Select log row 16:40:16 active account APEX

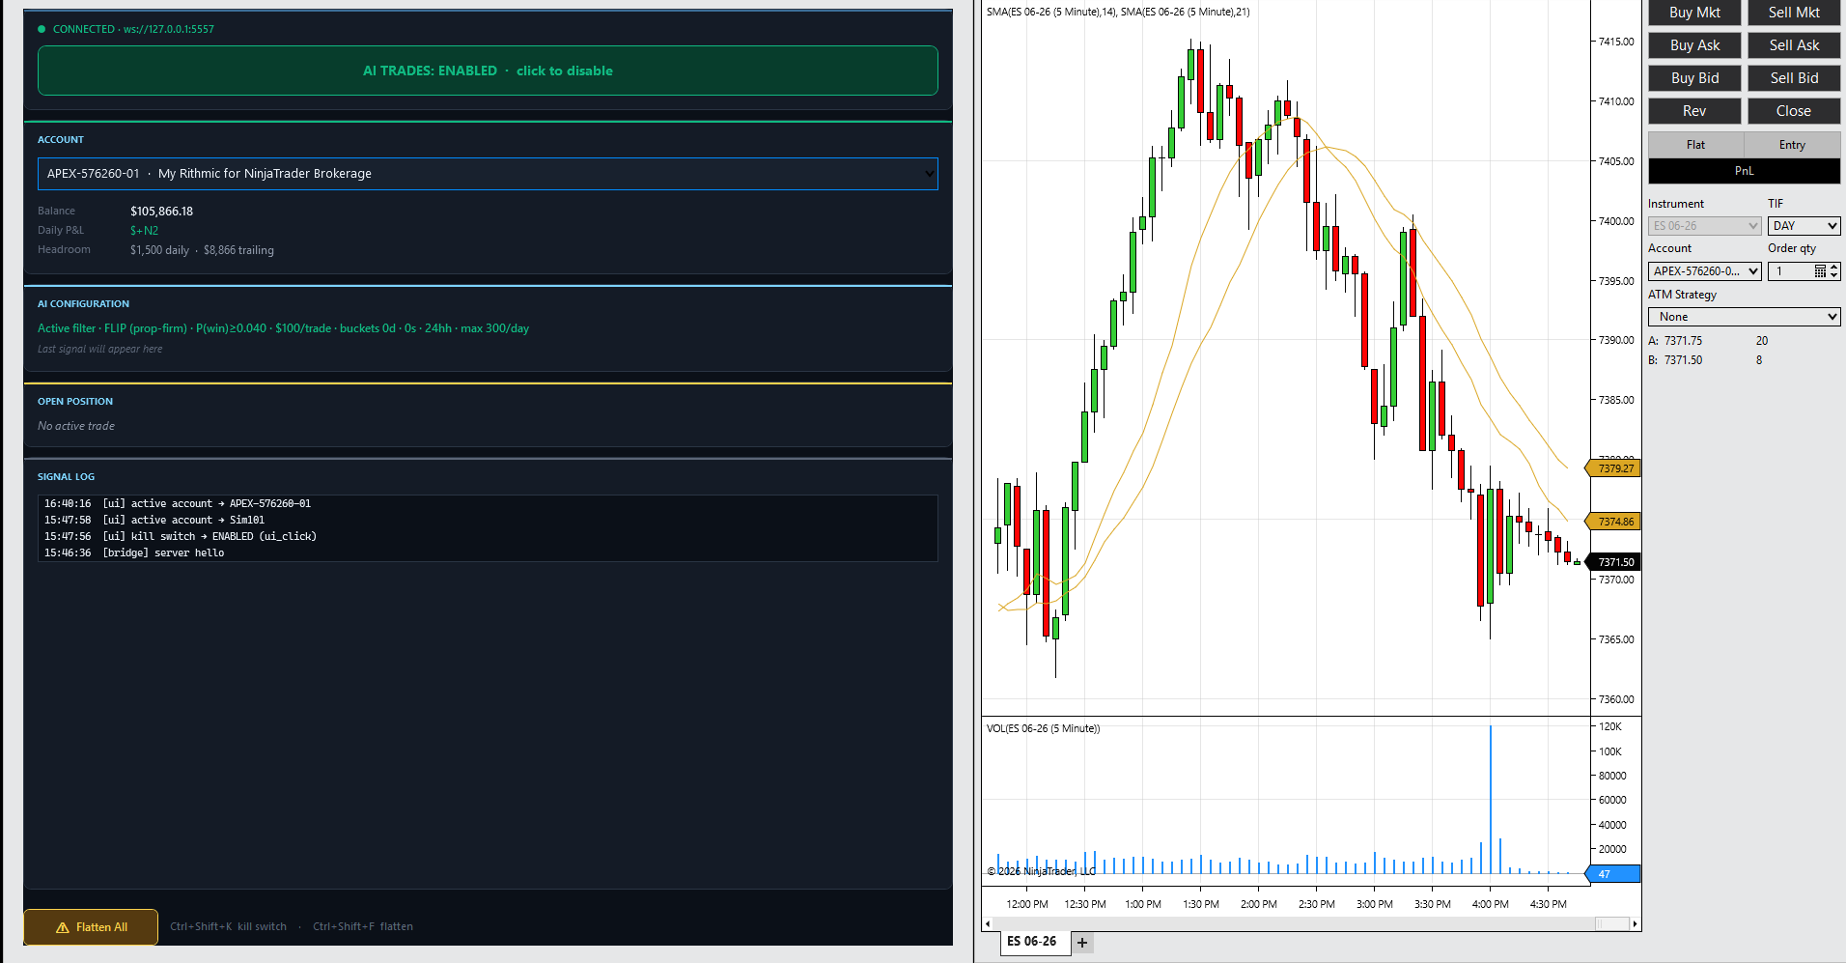(x=488, y=504)
